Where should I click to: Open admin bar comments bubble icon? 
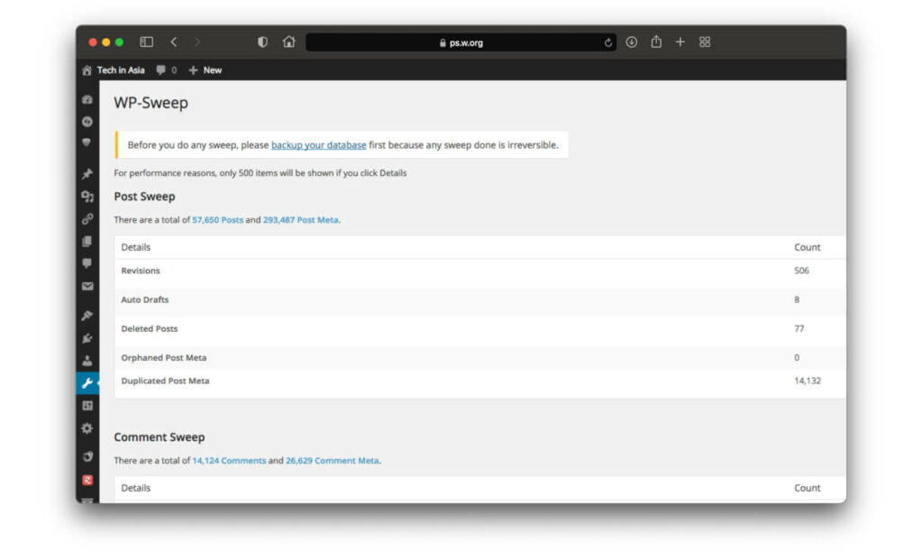(x=160, y=70)
